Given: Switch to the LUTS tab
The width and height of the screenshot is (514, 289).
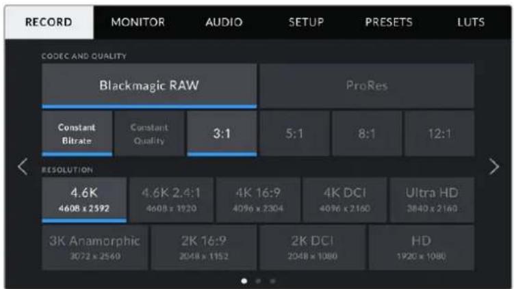Looking at the screenshot, I should [471, 23].
